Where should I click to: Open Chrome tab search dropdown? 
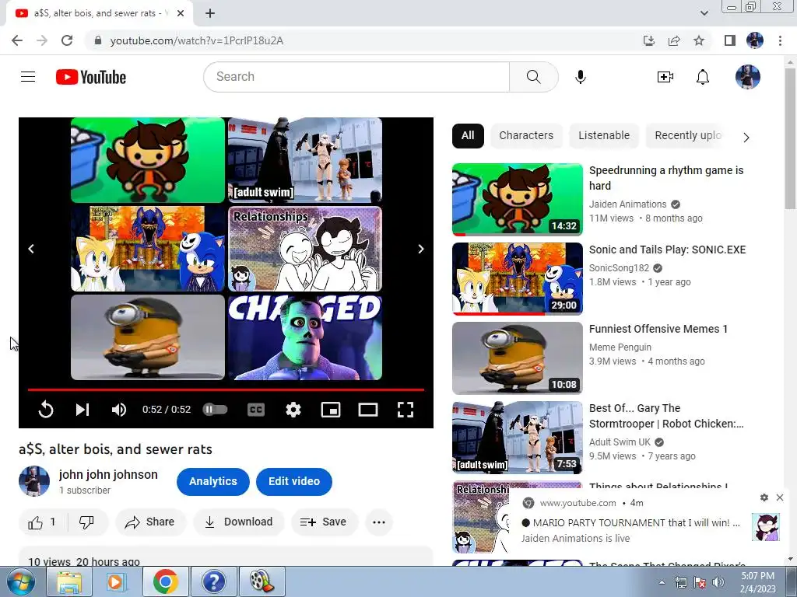(704, 13)
